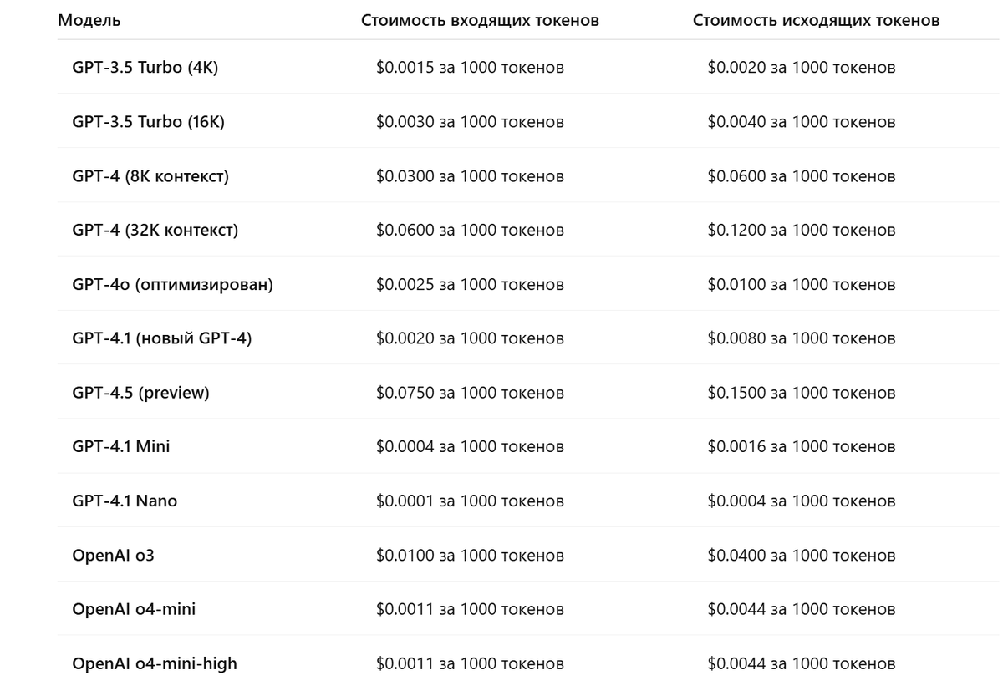Click the '$0.0025 за 1000 токенов' input price

tap(470, 284)
